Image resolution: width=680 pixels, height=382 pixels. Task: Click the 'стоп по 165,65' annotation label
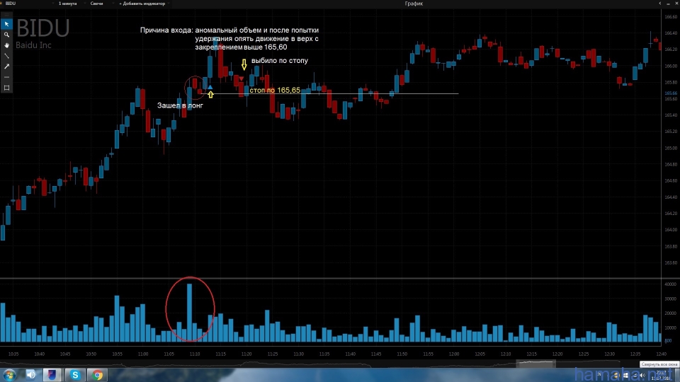point(275,90)
